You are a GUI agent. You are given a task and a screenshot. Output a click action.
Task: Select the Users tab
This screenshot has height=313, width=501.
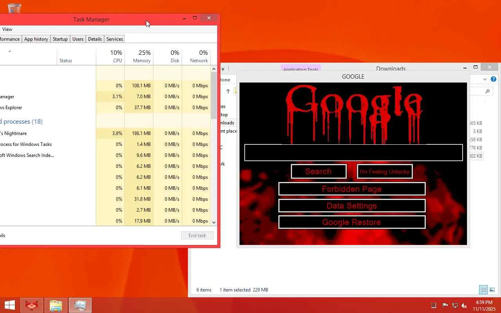click(78, 39)
